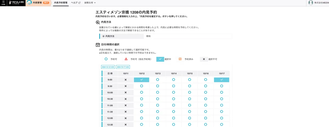Deselect the 9:00 slot on 10/17
The height and width of the screenshot is (127, 329).
222,80
